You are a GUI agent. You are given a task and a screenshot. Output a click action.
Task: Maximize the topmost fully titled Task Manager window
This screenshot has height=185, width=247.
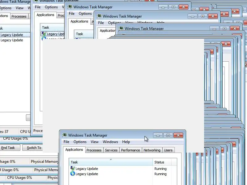[x=173, y=7]
